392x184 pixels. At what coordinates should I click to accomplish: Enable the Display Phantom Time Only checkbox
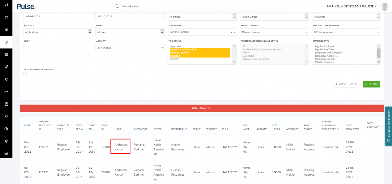click(25, 74)
